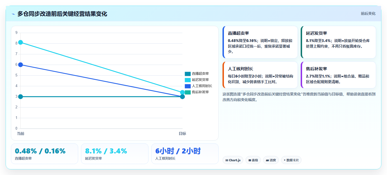Image resolution: width=387 pixels, height=175 pixels.
Task: Click the lightning icon beside the header title
Action: coord(13,14)
